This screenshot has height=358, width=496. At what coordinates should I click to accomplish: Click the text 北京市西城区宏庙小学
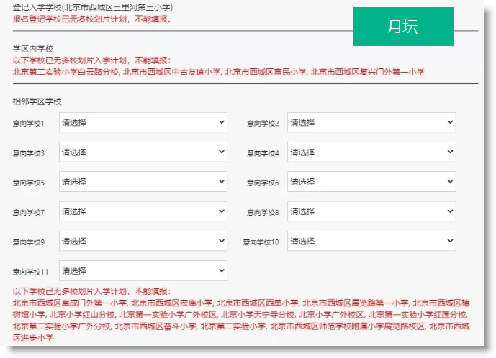pyautogui.click(x=172, y=303)
